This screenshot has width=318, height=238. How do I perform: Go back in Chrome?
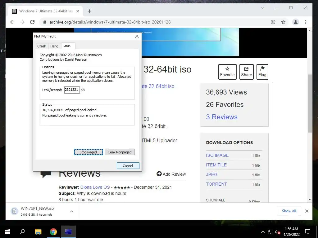[x=12, y=22]
